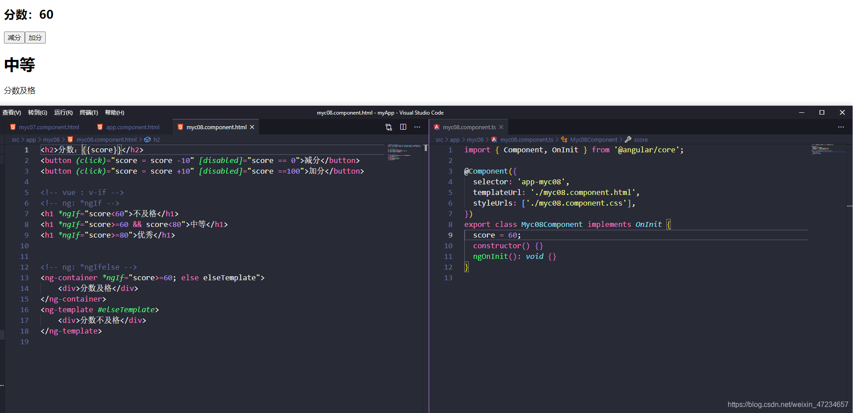Screen dimensions: 853x413
Task: Click '<!-- ng: *ngIfelse -->' comment line
Action: click(x=89, y=267)
